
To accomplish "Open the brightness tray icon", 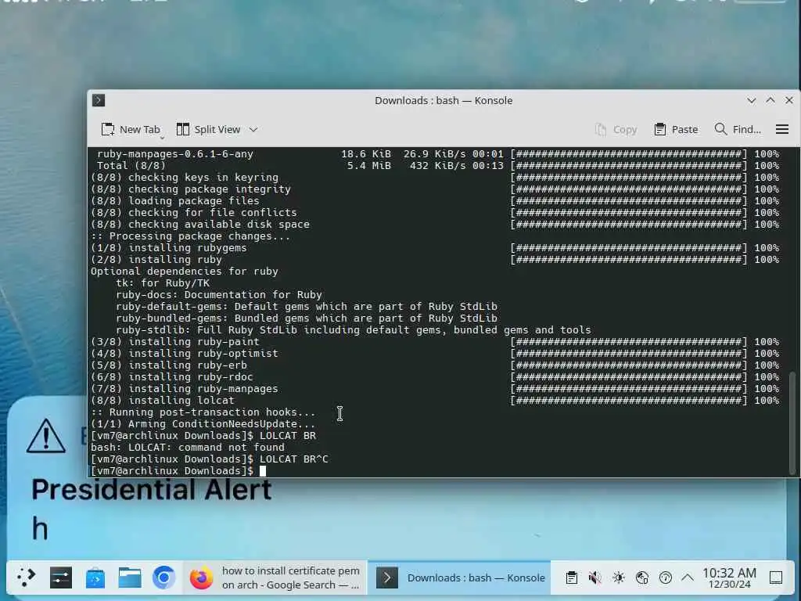I will point(619,578).
